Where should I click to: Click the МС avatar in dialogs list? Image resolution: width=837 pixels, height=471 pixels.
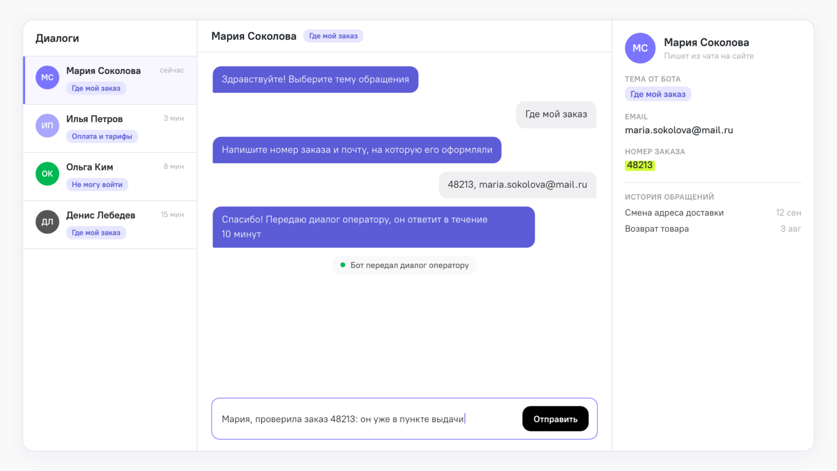pyautogui.click(x=47, y=77)
